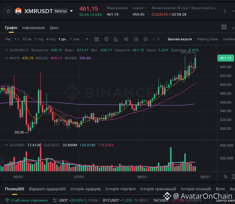Screen dimensions: 235x204
Task: Select the 1 с interval
Action: click(x=17, y=39)
